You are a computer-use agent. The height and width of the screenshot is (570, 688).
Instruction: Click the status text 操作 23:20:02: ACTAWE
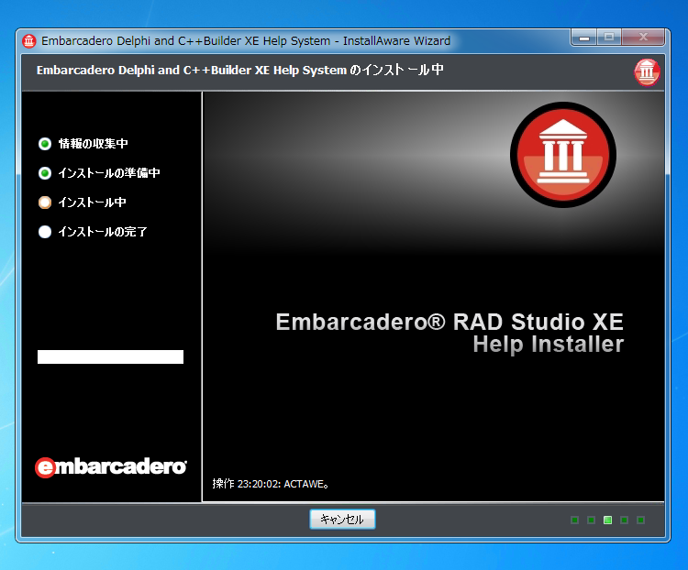pyautogui.click(x=271, y=484)
